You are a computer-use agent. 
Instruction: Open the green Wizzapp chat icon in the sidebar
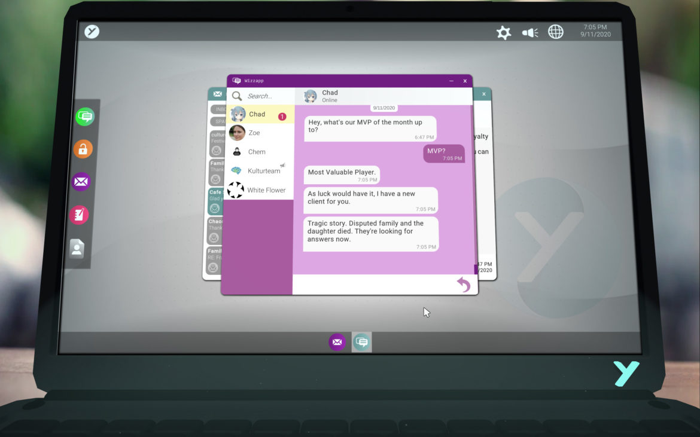pos(85,116)
